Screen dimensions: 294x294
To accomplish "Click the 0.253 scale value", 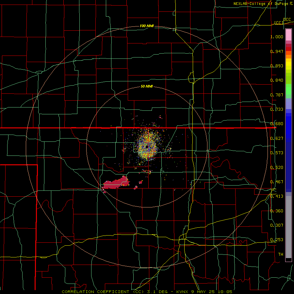I will [x=277, y=240].
